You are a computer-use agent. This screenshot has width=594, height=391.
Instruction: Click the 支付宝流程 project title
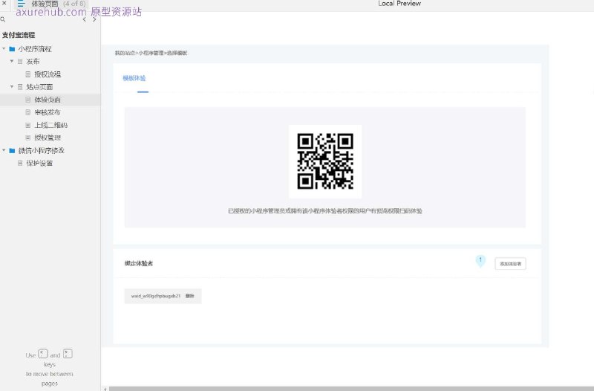(19, 35)
